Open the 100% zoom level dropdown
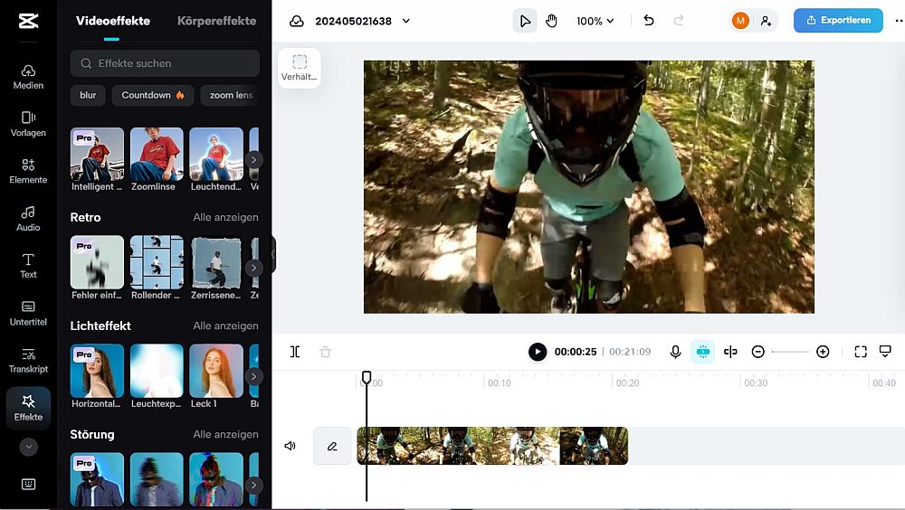The width and height of the screenshot is (905, 510). [x=595, y=21]
